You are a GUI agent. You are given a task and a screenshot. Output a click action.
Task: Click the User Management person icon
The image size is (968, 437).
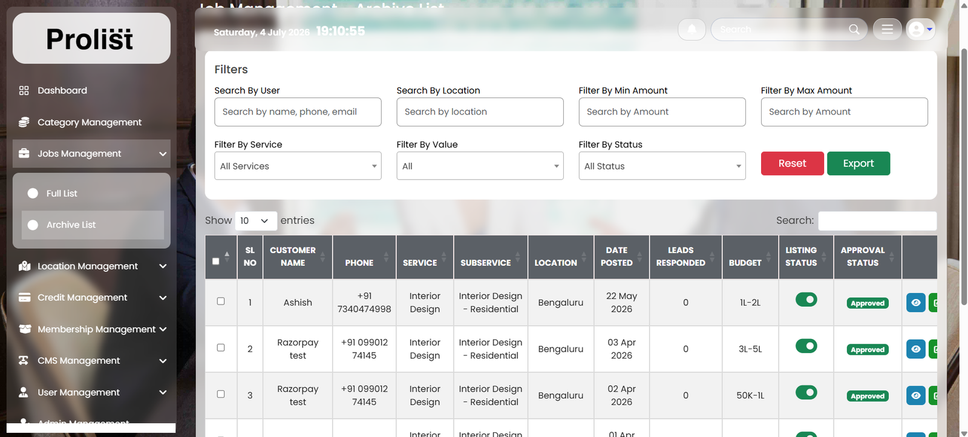click(24, 392)
